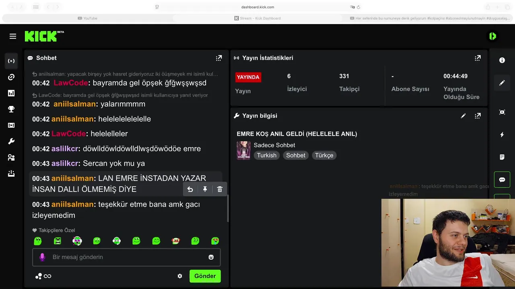Insert the purple sunglasses headphones emote
Image resolution: width=515 pixels, height=289 pixels.
77,241
